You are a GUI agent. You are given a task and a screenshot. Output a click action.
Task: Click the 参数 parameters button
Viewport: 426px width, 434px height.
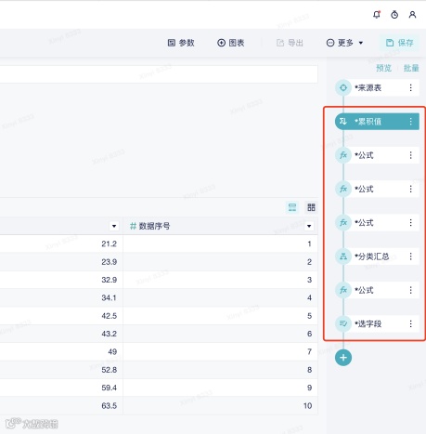point(181,43)
